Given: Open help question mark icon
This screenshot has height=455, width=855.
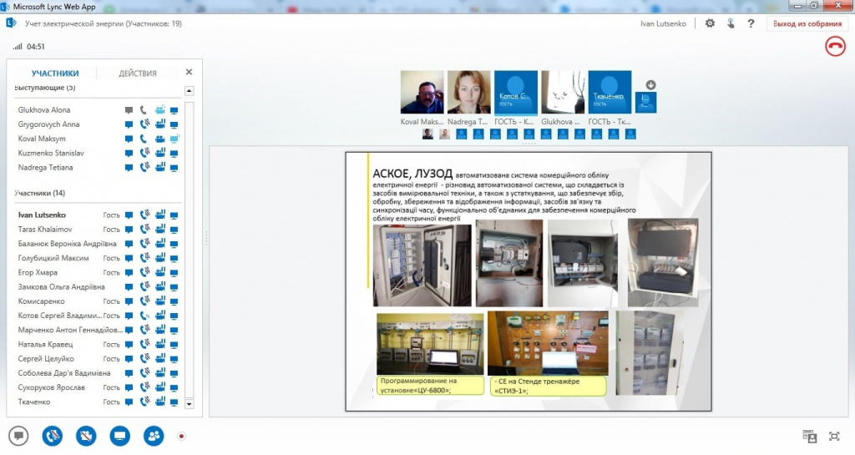Looking at the screenshot, I should (751, 23).
